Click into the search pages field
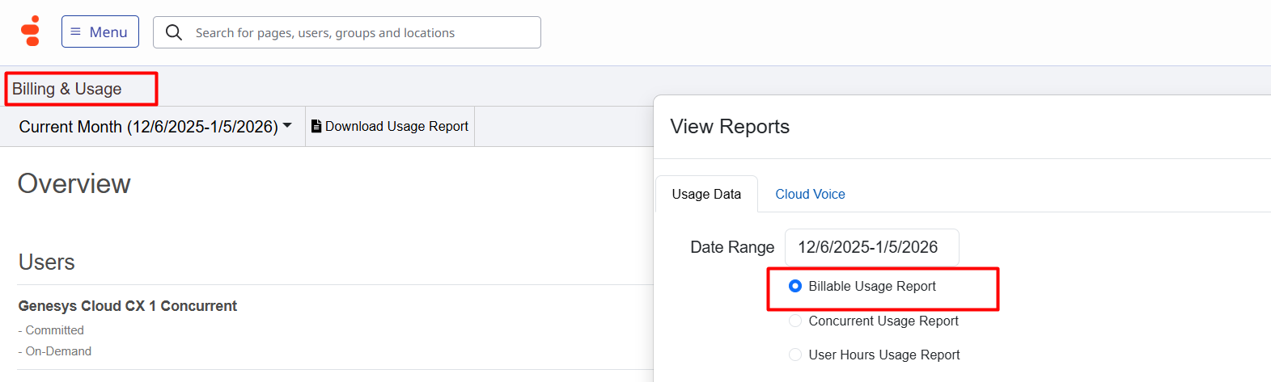The width and height of the screenshot is (1271, 382). 356,33
